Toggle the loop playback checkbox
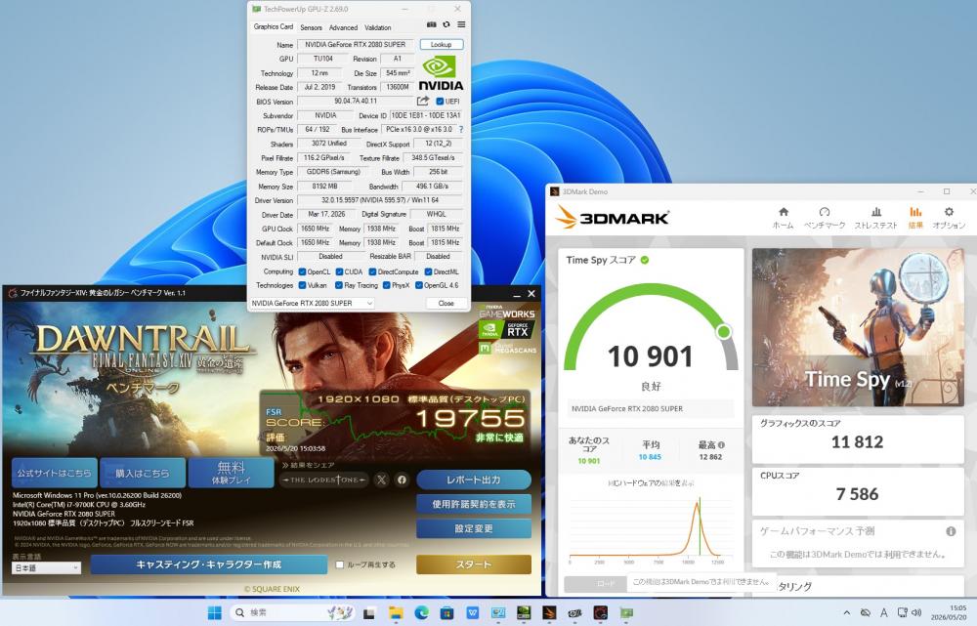 [340, 564]
